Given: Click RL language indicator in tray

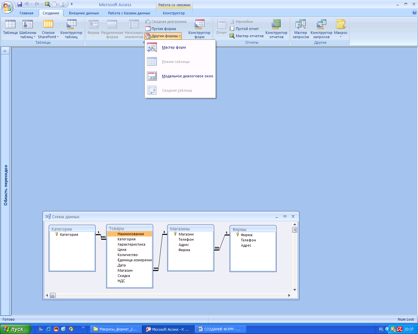Looking at the screenshot, I should [381, 329].
